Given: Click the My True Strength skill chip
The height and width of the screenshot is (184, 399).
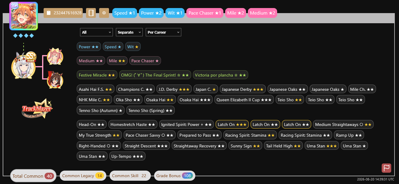Looking at the screenshot, I should 99,135.
